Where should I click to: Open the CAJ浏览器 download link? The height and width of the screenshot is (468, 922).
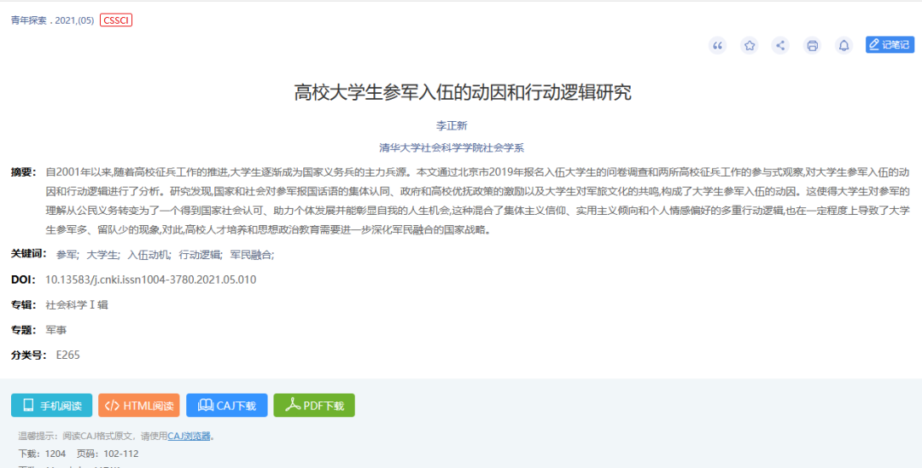click(189, 436)
